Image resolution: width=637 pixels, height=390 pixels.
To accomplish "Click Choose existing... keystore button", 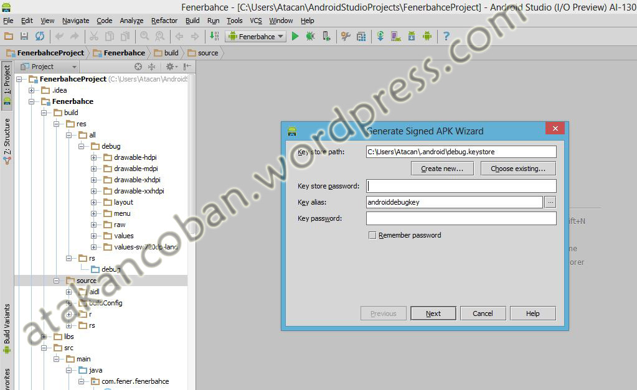I will coord(518,169).
